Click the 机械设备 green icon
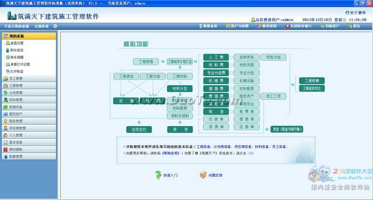373x200 pixels. click(x=6, y=107)
